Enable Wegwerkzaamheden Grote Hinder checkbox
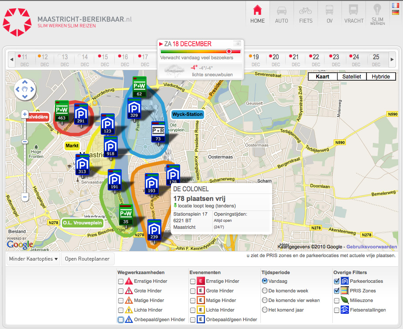Image resolution: width=403 pixels, height=329 pixels. (120, 291)
